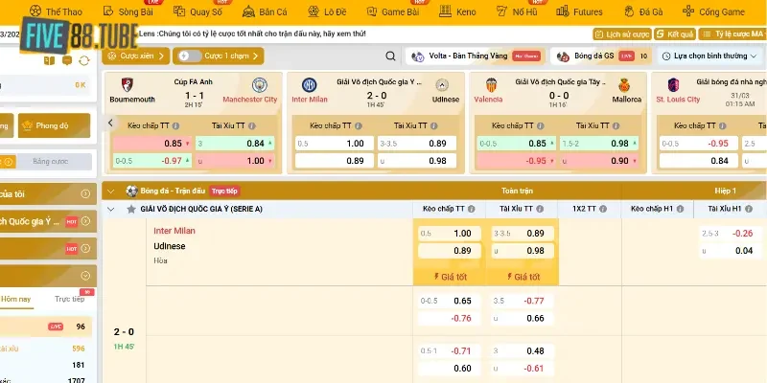
Task: Select Lô Đề in the top menu
Action: point(327,11)
